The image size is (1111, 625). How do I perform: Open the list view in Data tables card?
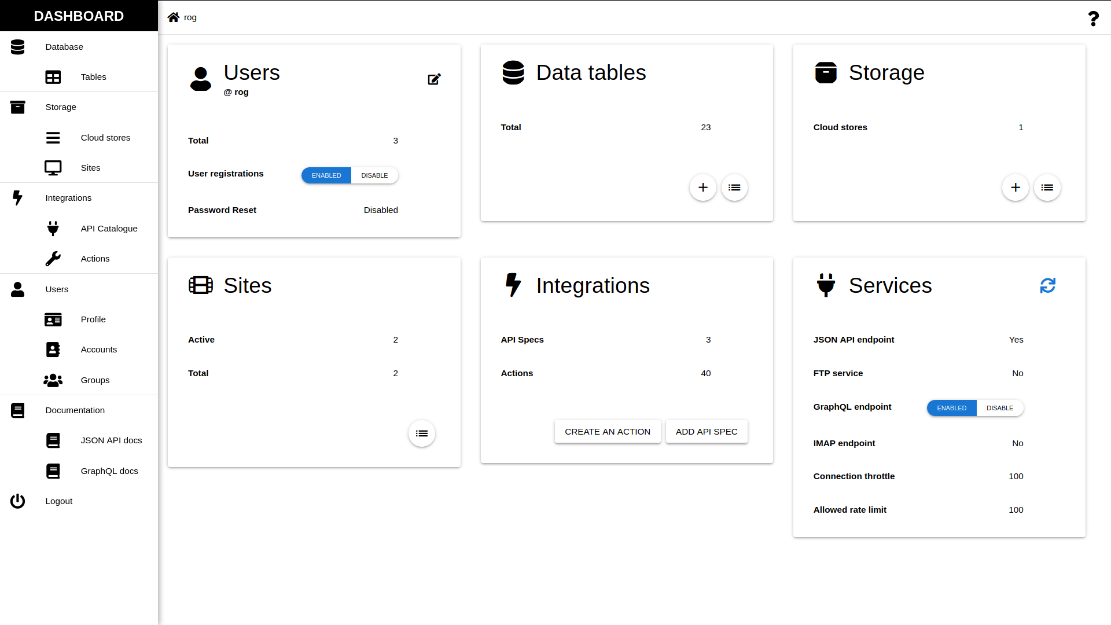pyautogui.click(x=734, y=187)
